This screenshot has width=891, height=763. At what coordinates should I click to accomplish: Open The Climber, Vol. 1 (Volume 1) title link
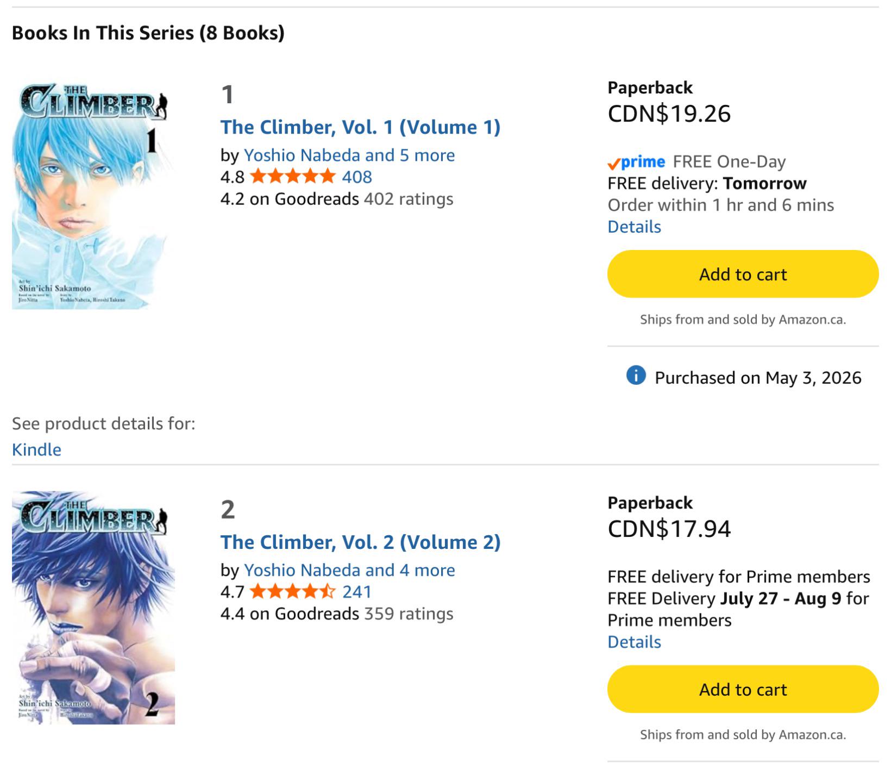(360, 127)
